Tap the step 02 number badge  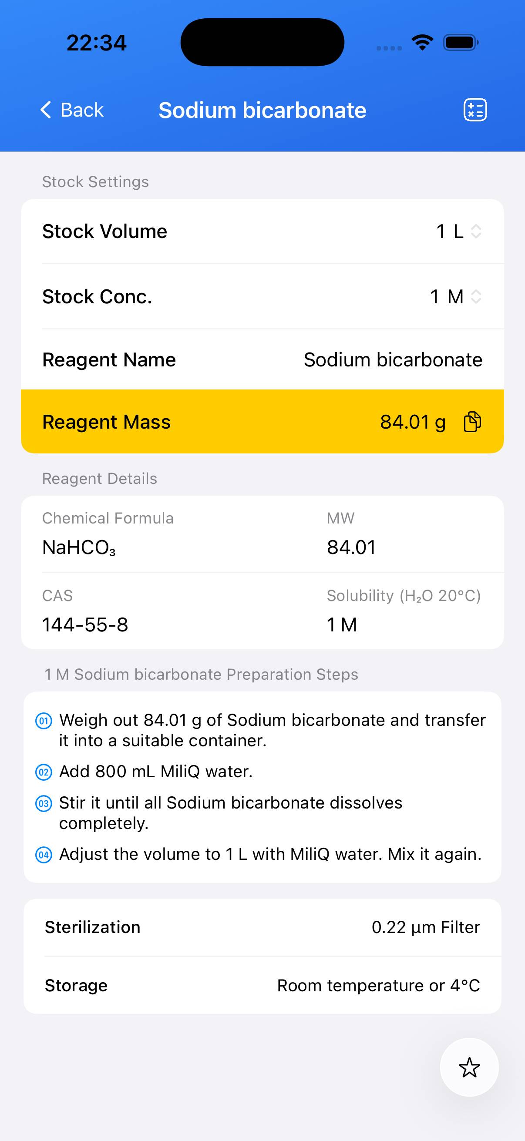click(44, 772)
